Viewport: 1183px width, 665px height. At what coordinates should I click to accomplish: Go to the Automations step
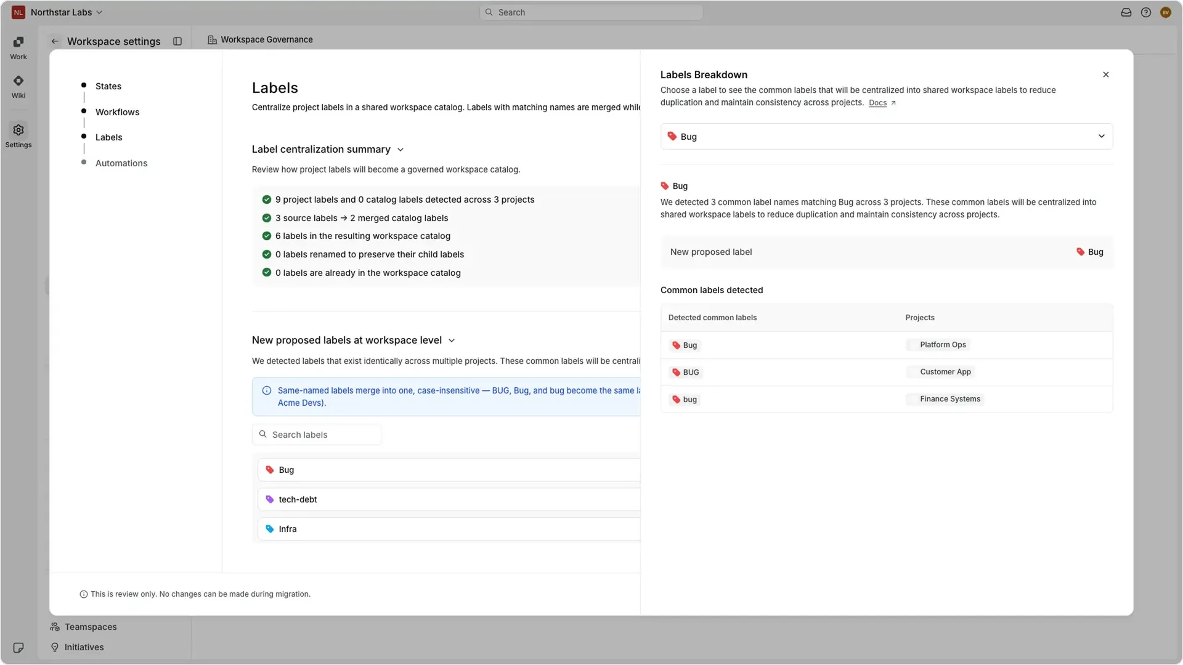point(121,163)
